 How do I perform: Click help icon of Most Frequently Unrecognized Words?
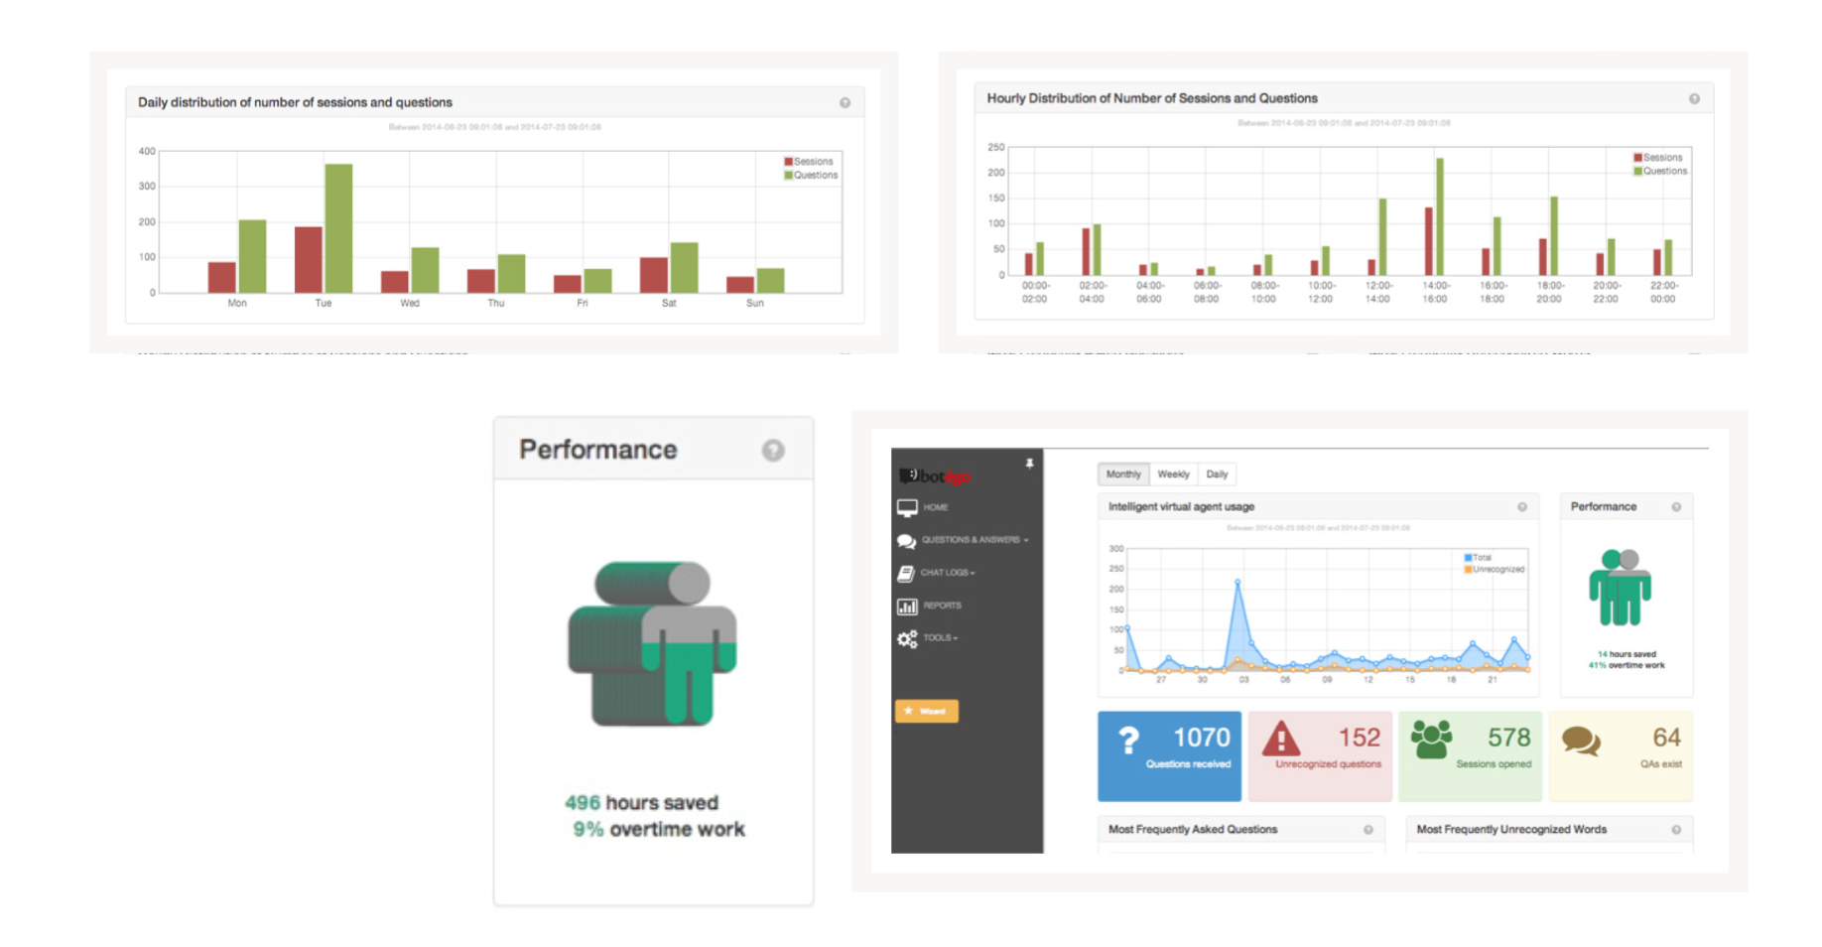(1676, 830)
